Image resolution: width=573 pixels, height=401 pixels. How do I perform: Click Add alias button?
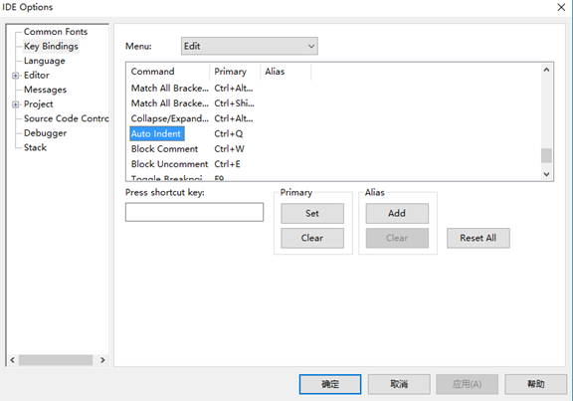(x=397, y=214)
